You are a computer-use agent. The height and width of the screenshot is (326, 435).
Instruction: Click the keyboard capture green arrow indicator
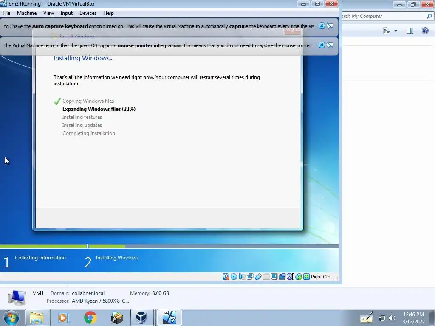307,277
